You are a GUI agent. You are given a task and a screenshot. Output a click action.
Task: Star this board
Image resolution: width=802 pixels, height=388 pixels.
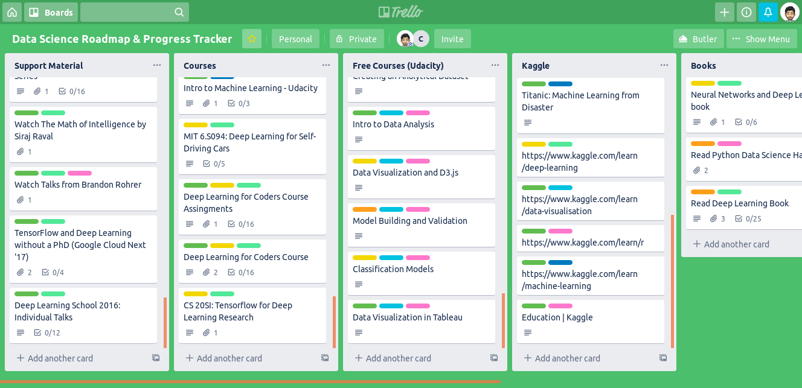click(x=252, y=39)
